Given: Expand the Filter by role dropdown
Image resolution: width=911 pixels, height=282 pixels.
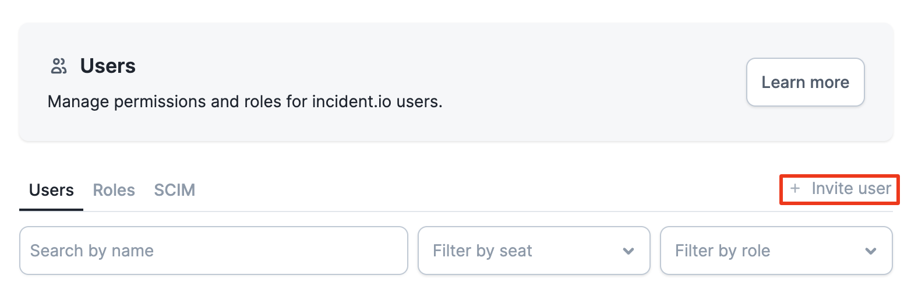Looking at the screenshot, I should click(776, 251).
